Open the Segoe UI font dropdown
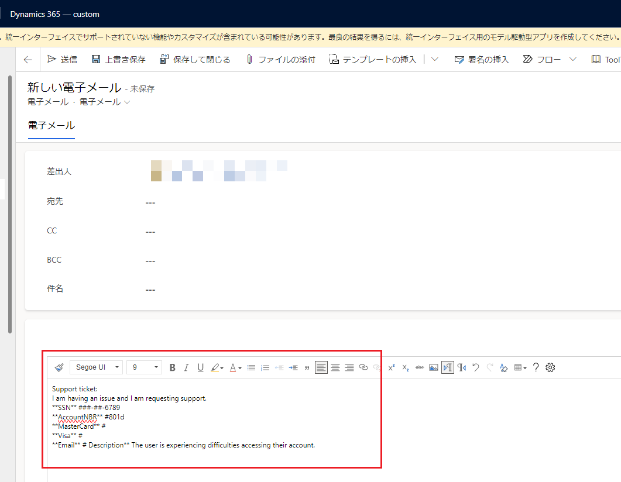Image resolution: width=621 pixels, height=482 pixels. click(x=96, y=367)
